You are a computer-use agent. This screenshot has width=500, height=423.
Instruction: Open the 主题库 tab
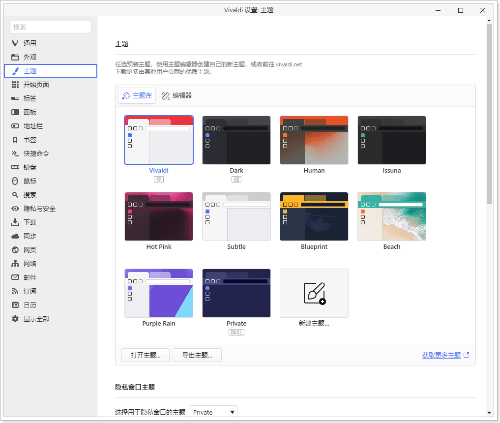pos(137,96)
